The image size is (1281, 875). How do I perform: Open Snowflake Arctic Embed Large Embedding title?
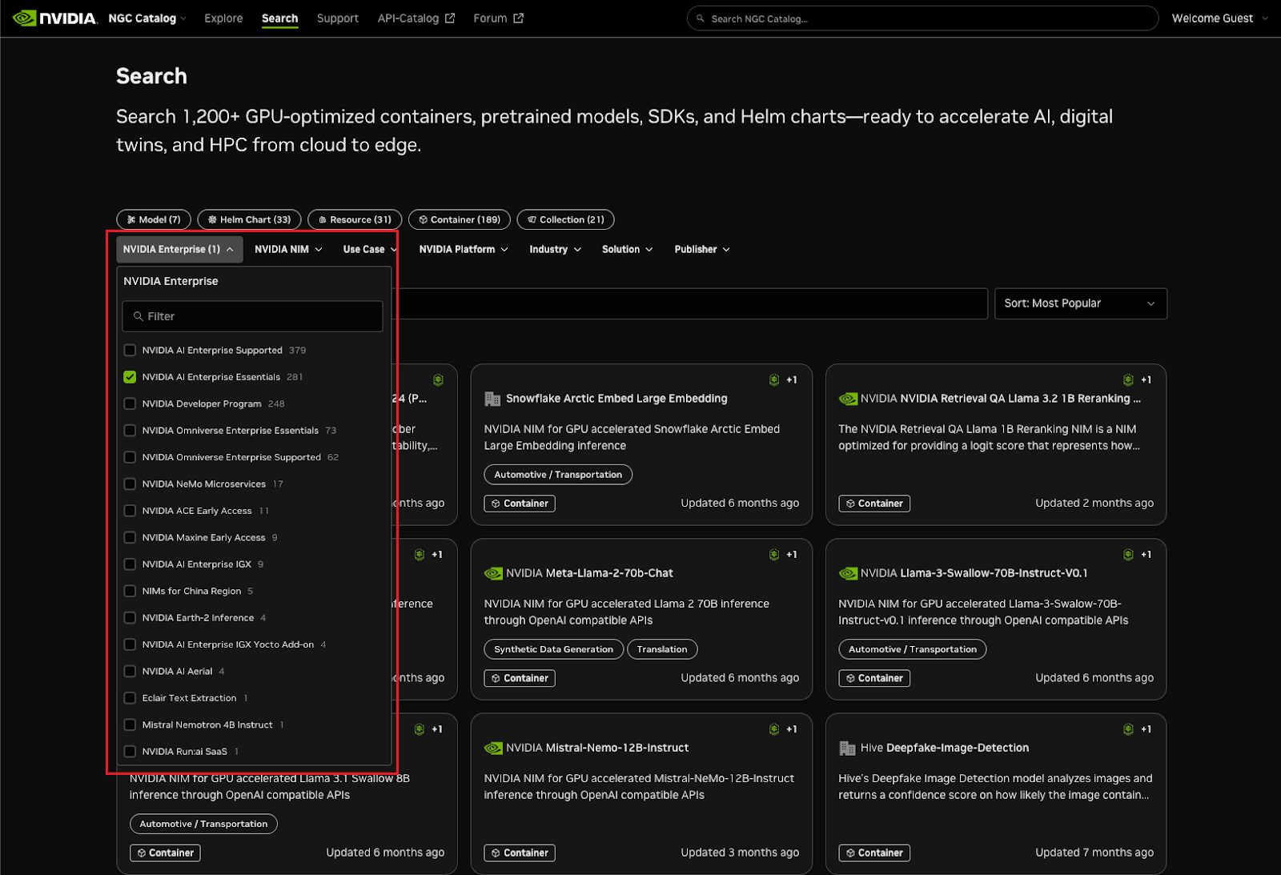616,399
